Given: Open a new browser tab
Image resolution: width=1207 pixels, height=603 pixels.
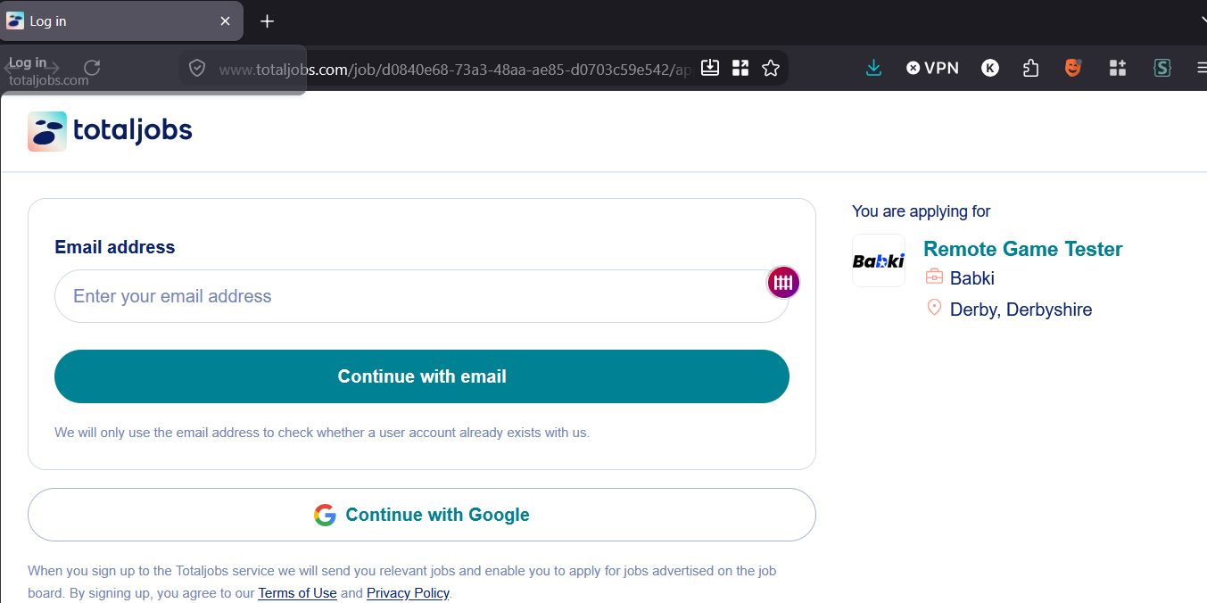Looking at the screenshot, I should (267, 21).
